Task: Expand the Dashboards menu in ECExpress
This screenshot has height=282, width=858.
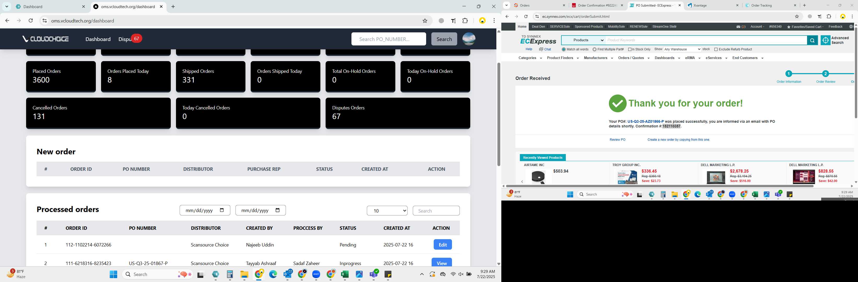Action: coord(667,58)
